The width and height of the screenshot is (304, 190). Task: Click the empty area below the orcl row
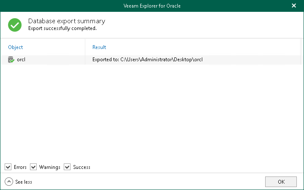tap(152, 110)
